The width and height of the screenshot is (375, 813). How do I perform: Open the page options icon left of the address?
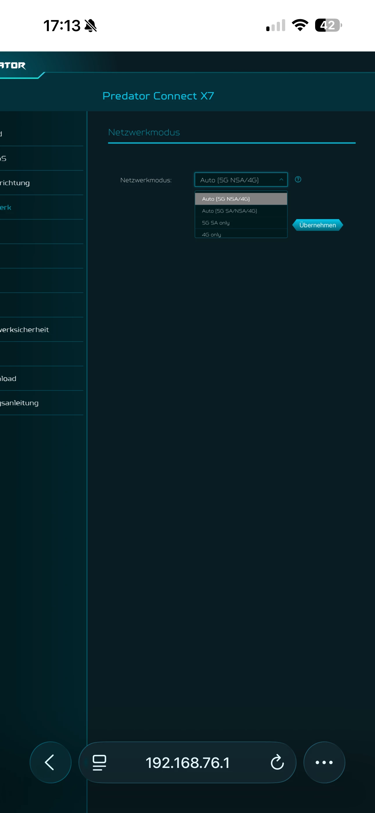point(99,762)
